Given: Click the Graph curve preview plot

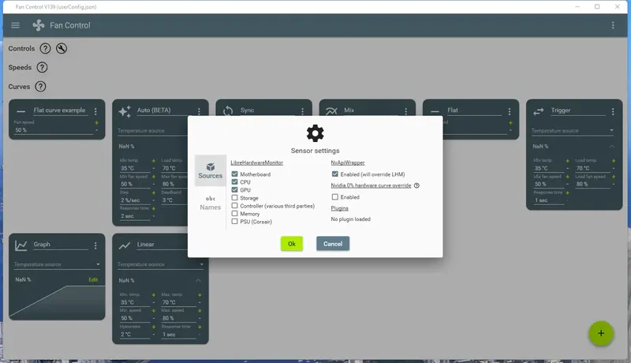Looking at the screenshot, I should point(57,301).
